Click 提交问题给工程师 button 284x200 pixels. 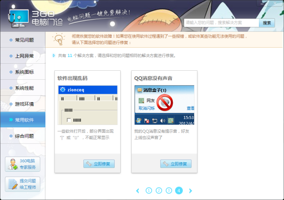22,184
